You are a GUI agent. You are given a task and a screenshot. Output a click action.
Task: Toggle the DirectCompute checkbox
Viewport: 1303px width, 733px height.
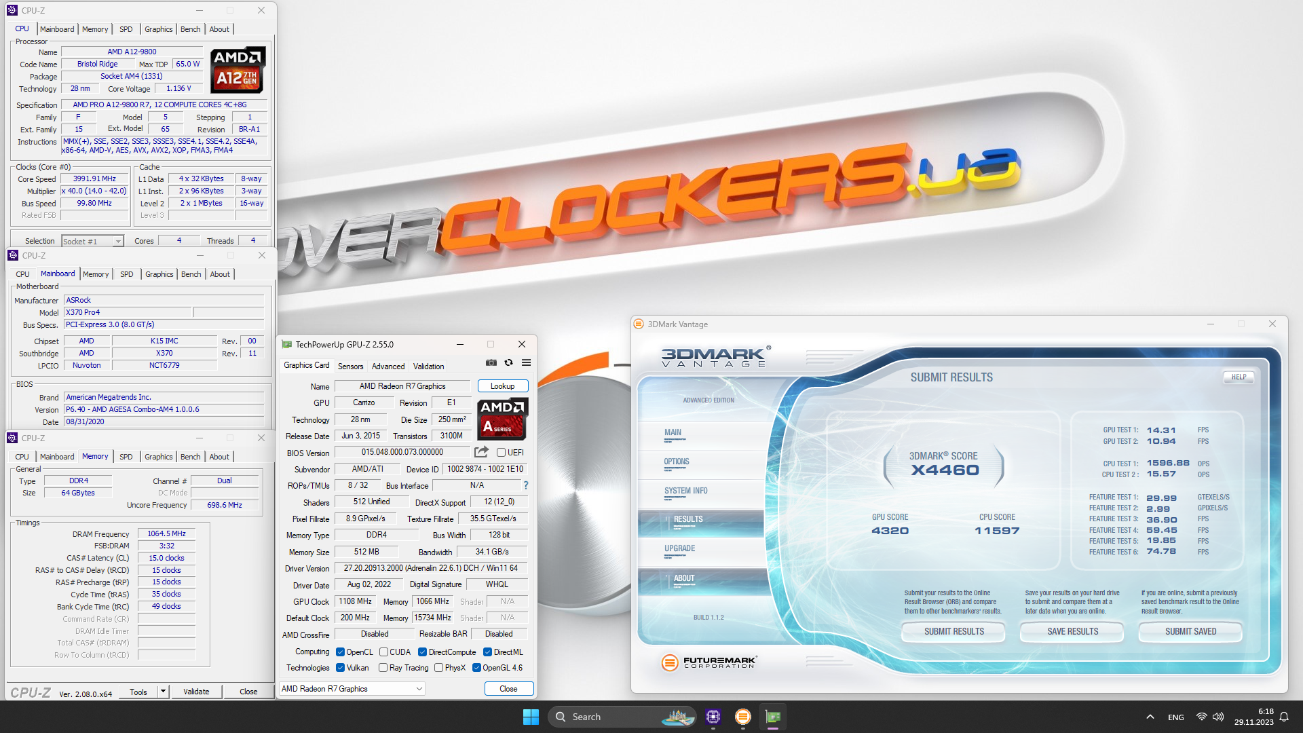[x=422, y=652]
